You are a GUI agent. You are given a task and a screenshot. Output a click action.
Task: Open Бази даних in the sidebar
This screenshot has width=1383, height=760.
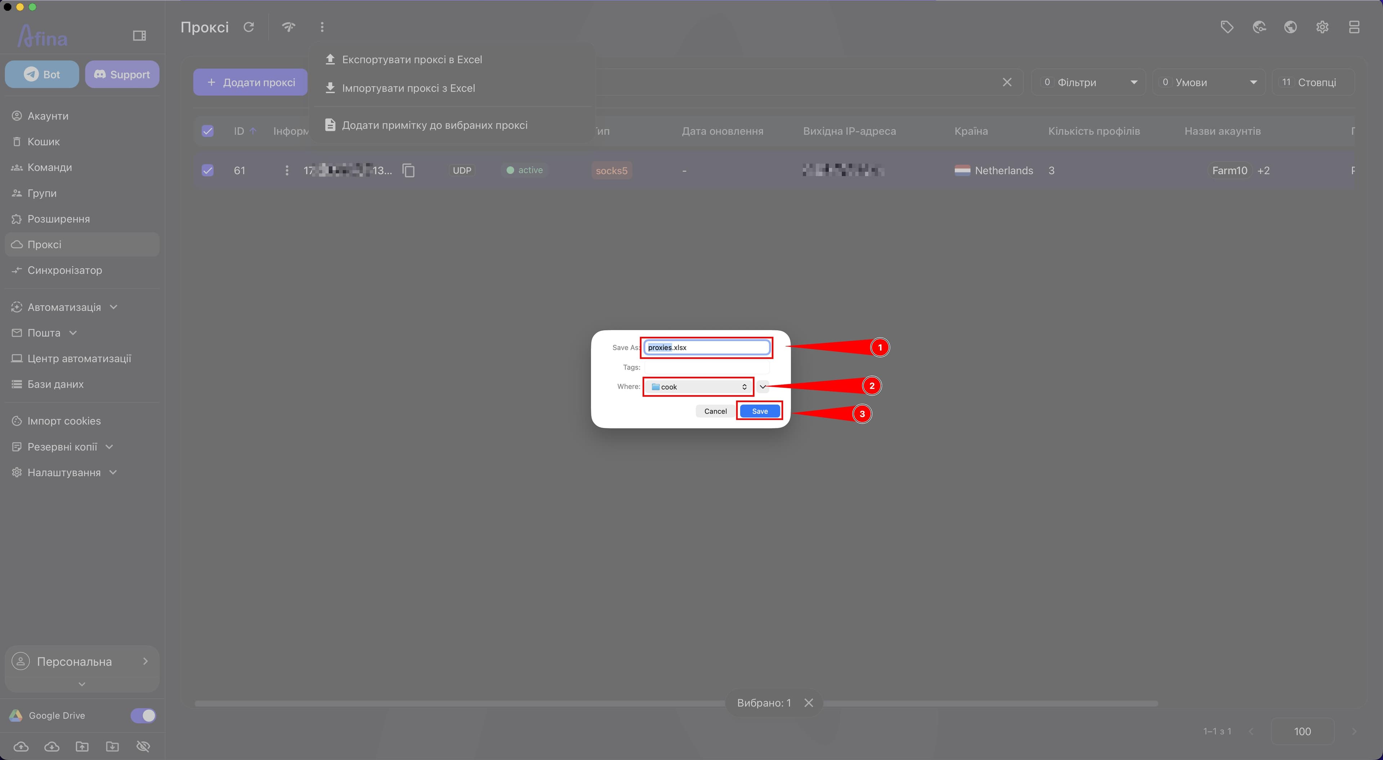click(x=82, y=385)
